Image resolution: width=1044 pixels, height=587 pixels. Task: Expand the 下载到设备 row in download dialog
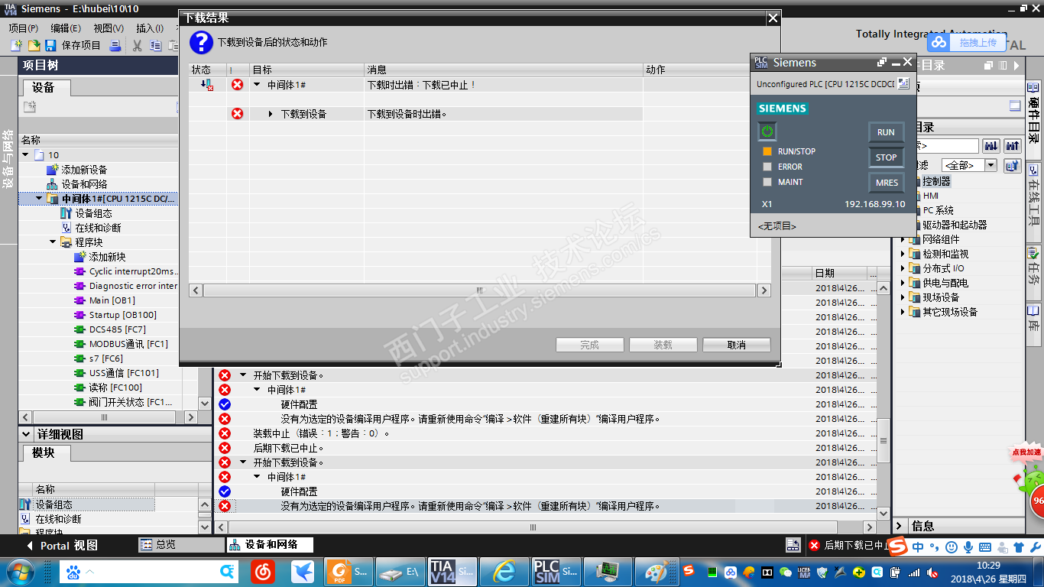click(271, 114)
